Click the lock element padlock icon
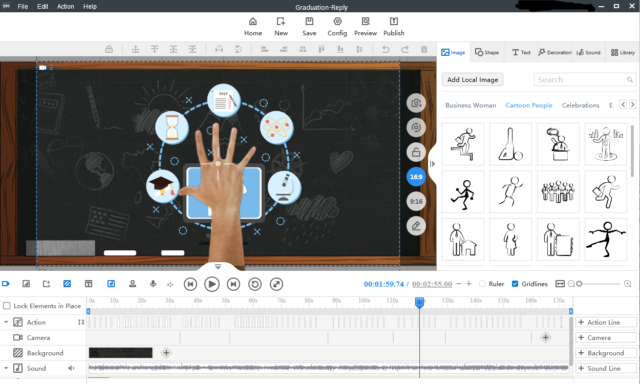This screenshot has height=384, width=640. pos(109,49)
